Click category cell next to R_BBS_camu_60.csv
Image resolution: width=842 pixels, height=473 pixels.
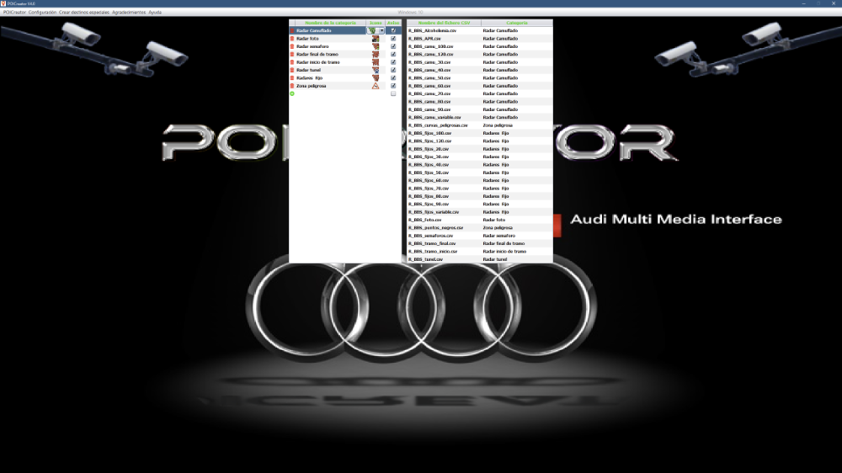point(517,86)
